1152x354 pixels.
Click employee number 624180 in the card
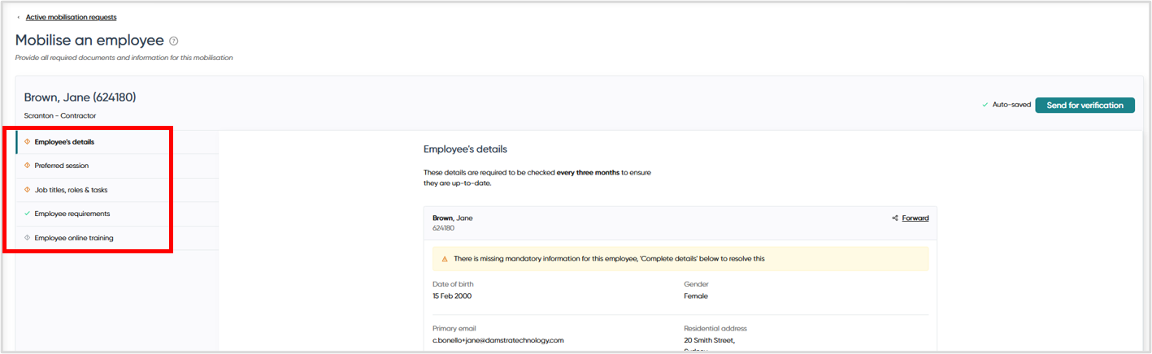[x=443, y=228]
